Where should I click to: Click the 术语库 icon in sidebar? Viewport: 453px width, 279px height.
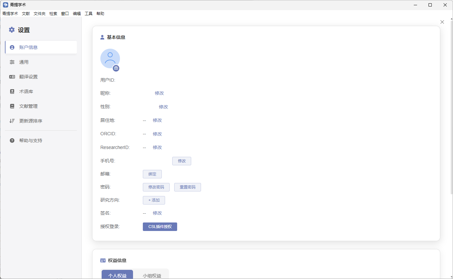click(x=12, y=91)
